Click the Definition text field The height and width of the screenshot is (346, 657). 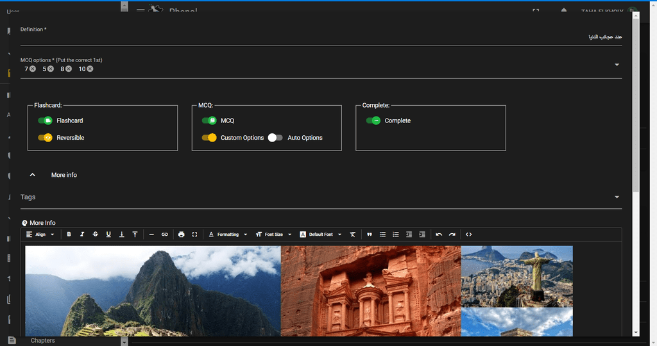[x=321, y=38]
